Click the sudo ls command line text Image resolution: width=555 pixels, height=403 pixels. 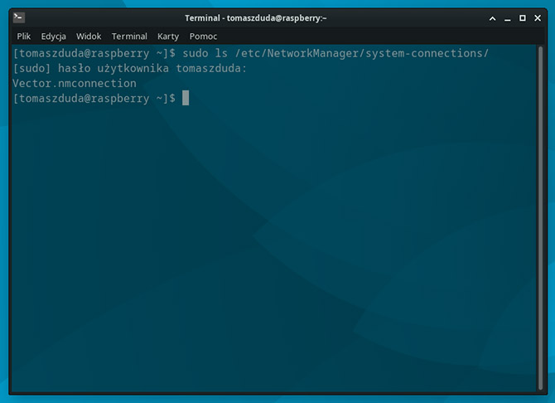click(335, 54)
